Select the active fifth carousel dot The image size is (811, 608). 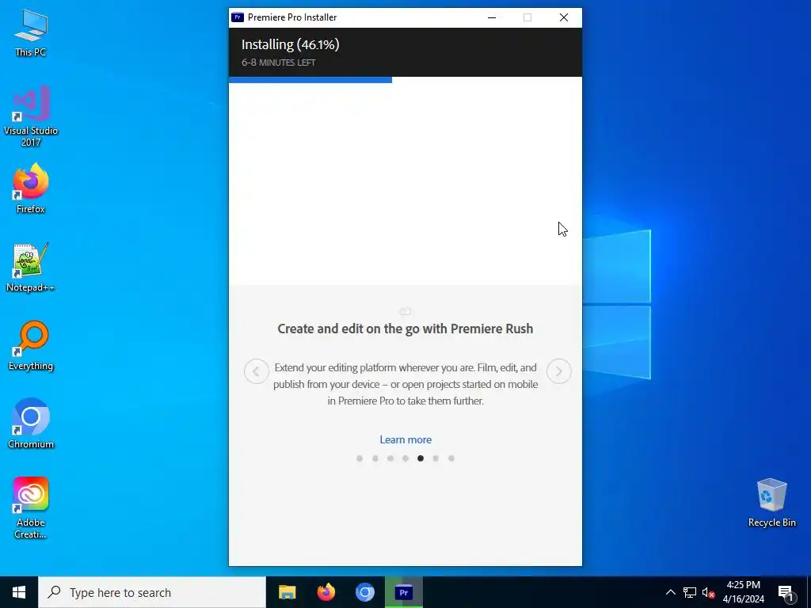(x=421, y=458)
